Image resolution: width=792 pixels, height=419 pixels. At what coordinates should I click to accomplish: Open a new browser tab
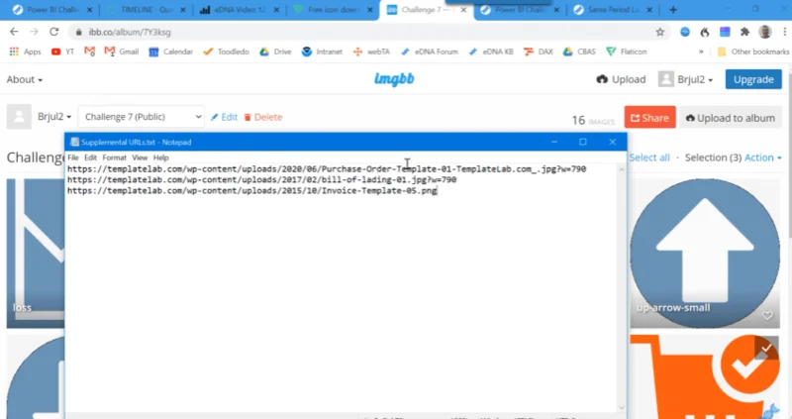point(673,10)
